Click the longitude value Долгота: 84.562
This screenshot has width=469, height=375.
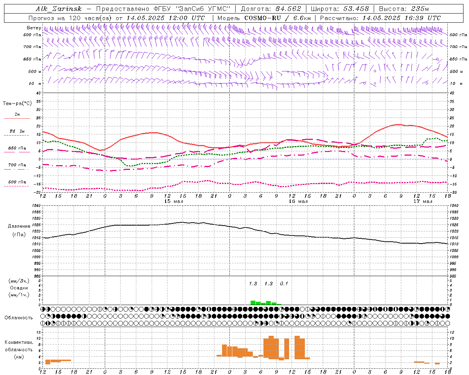[271, 9]
